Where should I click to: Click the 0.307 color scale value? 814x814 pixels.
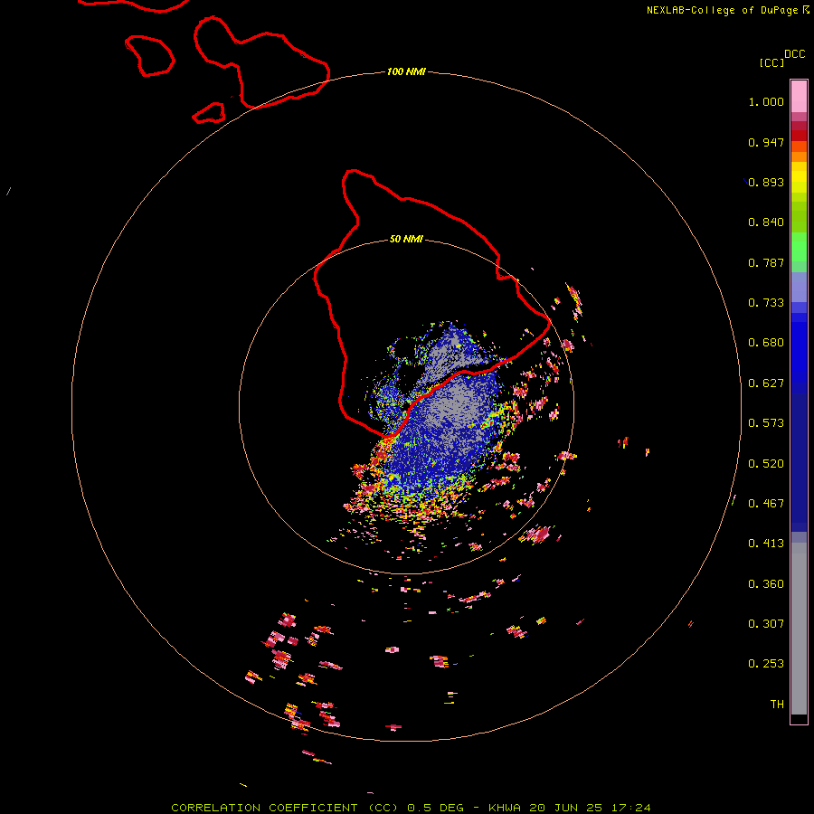coord(766,624)
